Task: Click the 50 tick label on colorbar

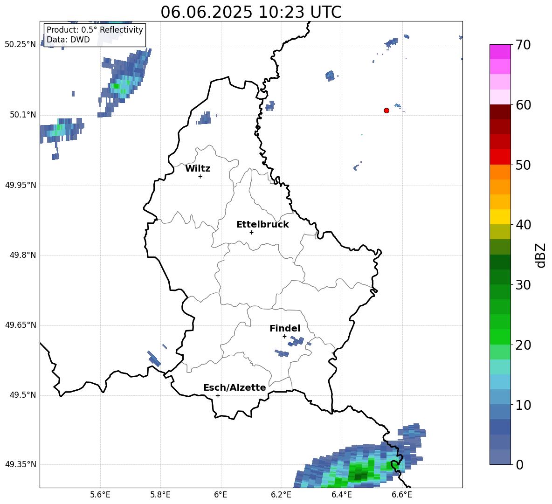Action: pos(523,165)
